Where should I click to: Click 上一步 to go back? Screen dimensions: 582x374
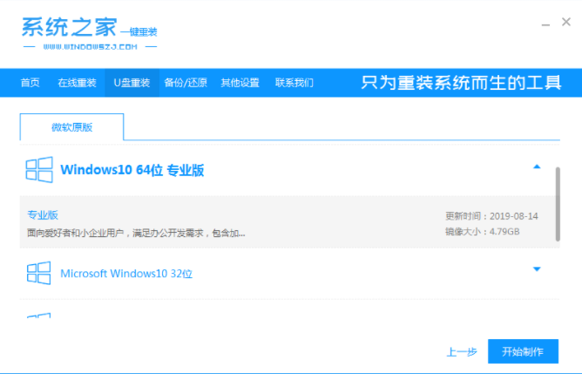coord(462,352)
